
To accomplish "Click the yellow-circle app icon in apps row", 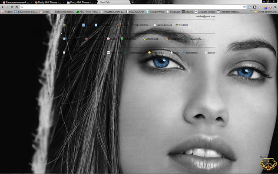I will pyautogui.click(x=83, y=25).
